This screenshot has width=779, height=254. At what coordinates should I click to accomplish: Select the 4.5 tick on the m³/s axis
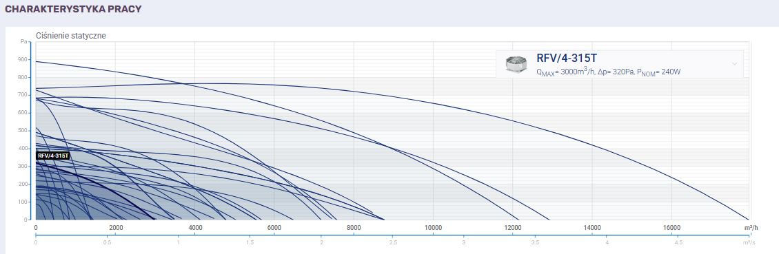click(x=678, y=242)
